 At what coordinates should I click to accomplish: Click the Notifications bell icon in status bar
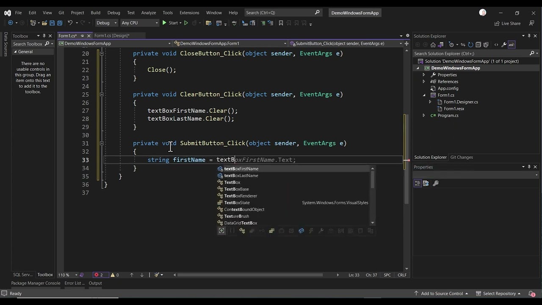[532, 294]
